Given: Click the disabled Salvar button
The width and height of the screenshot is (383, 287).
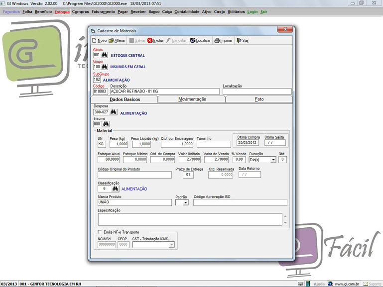Looking at the screenshot, I should [137, 40].
